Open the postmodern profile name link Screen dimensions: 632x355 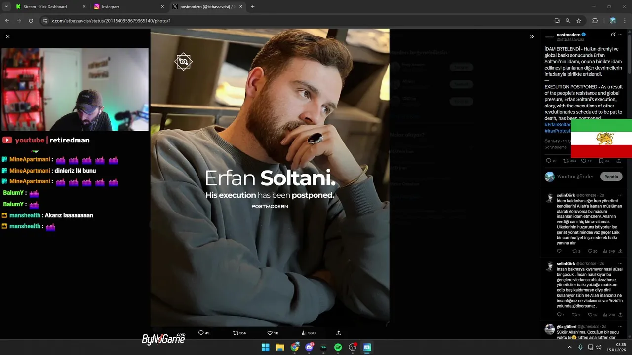point(568,35)
